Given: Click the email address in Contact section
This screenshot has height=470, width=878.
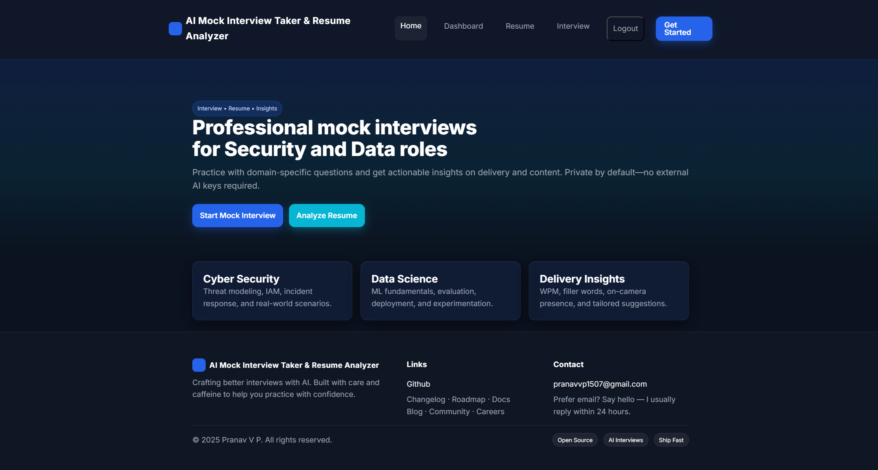Looking at the screenshot, I should [x=600, y=384].
